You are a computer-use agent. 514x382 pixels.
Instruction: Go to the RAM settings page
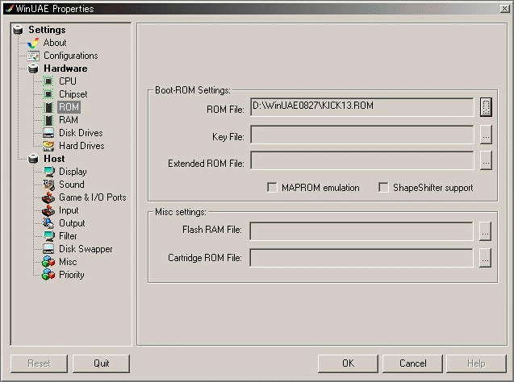pos(68,120)
